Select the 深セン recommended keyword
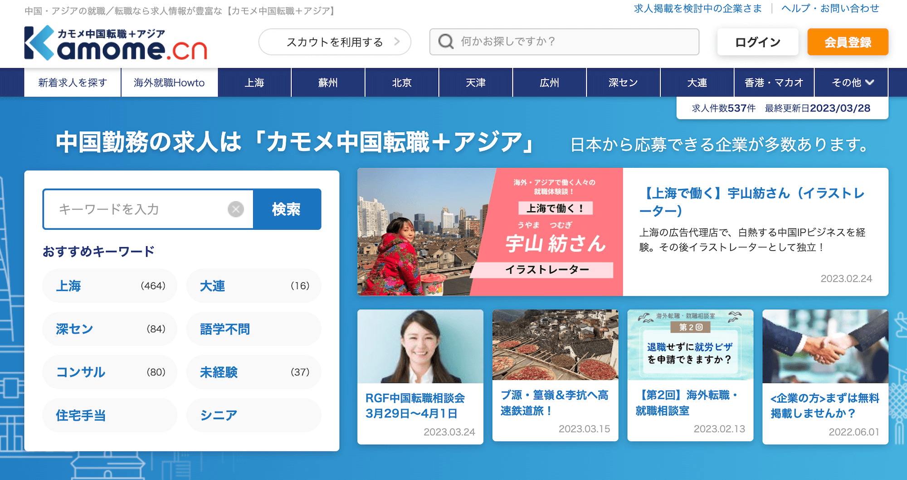 point(110,329)
